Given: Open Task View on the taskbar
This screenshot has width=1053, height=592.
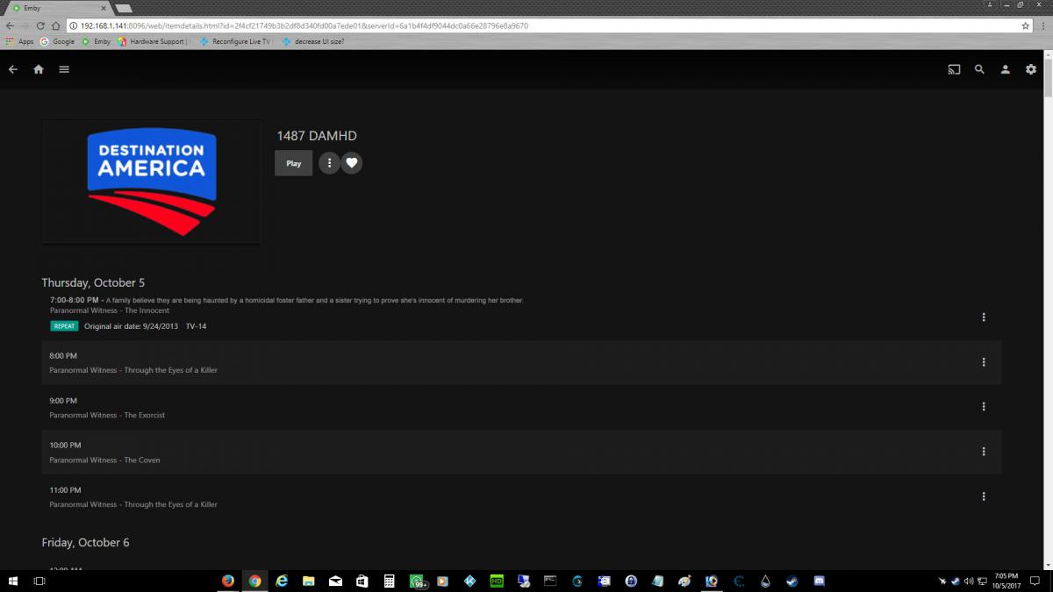Looking at the screenshot, I should point(39,581).
